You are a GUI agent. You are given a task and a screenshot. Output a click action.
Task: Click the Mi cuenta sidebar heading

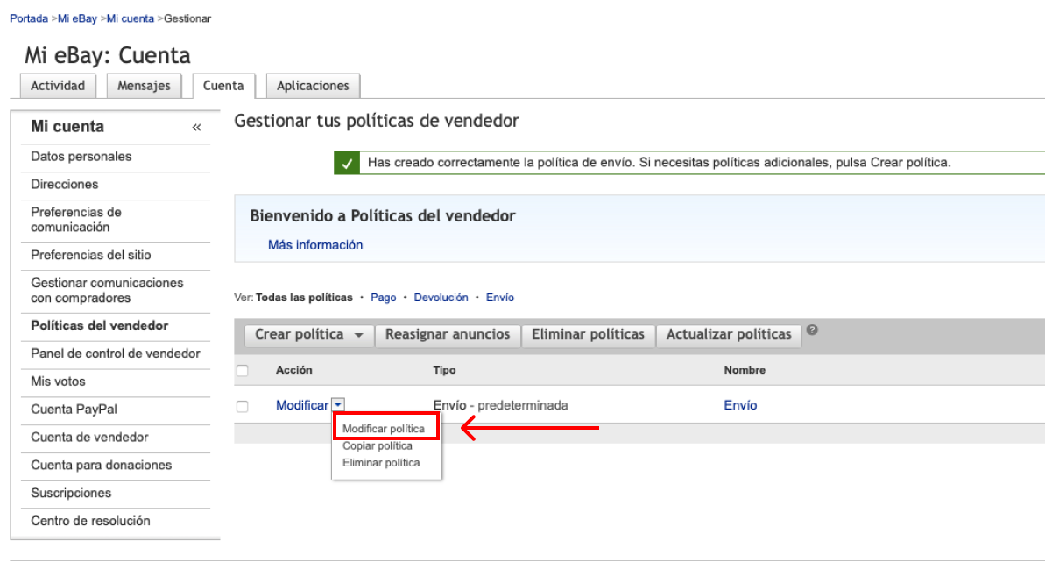tap(67, 127)
